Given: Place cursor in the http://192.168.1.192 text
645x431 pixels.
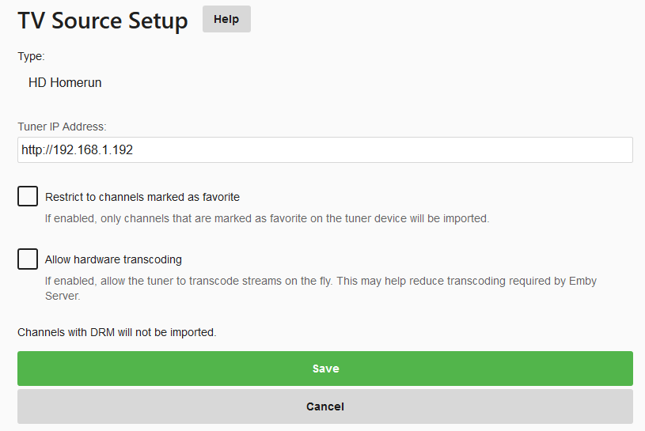Looking at the screenshot, I should pyautogui.click(x=77, y=149).
